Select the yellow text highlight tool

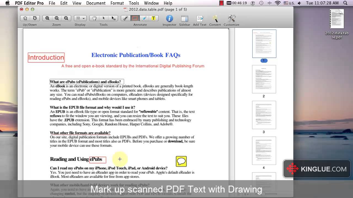click(x=154, y=18)
